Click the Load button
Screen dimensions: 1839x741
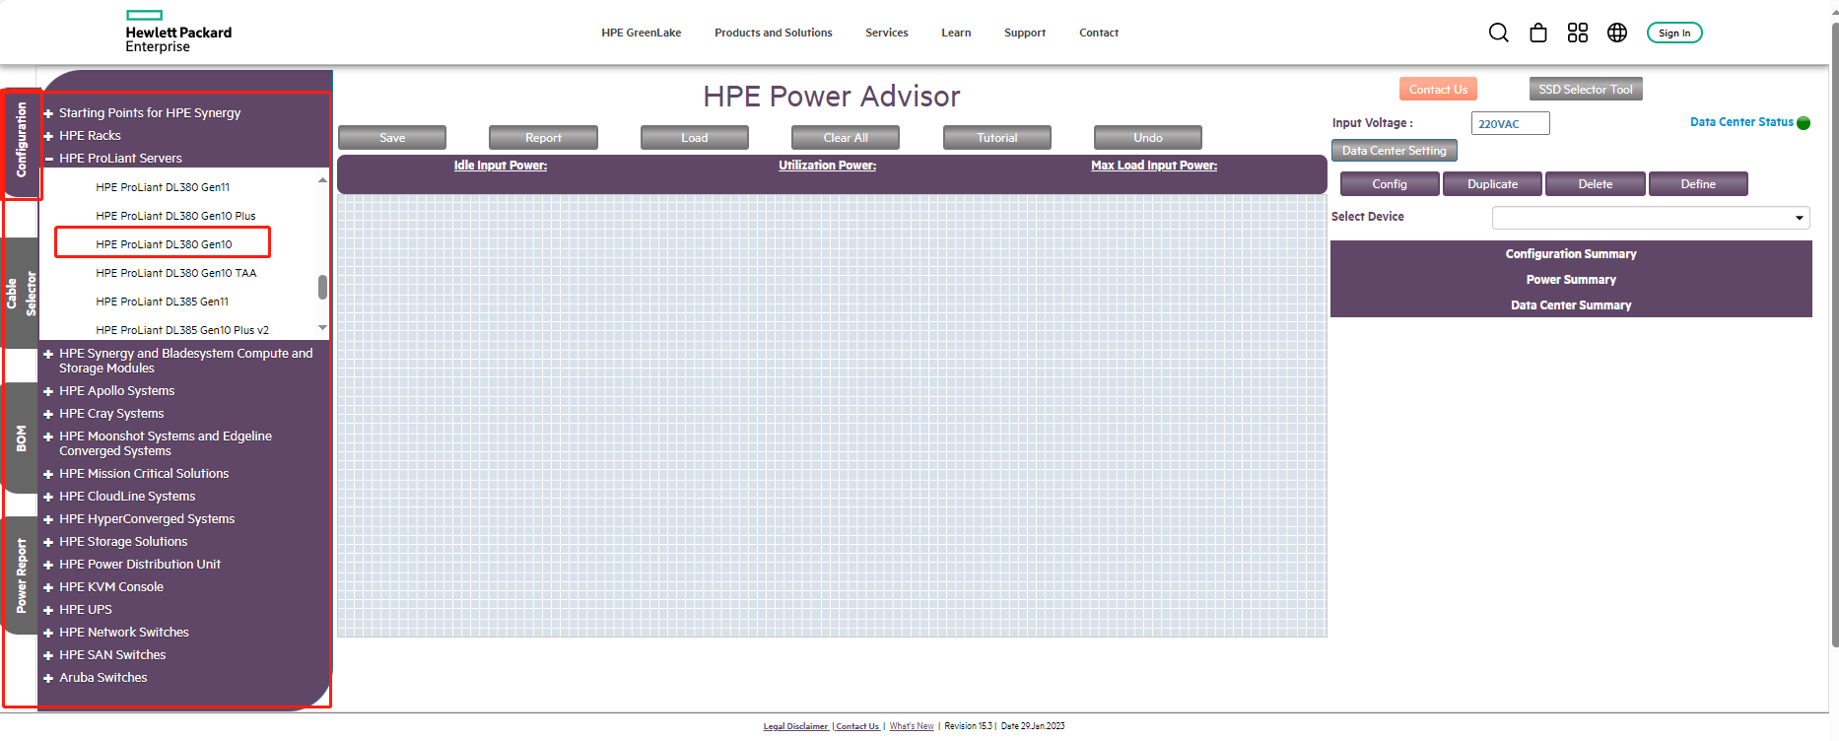[x=695, y=138]
